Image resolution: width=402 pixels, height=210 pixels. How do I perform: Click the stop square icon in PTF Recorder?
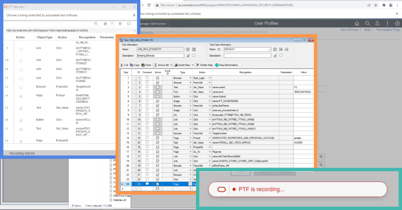click(x=129, y=24)
